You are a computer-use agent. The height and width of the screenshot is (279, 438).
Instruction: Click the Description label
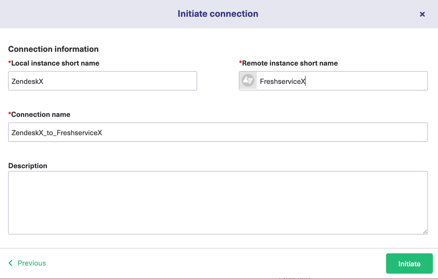point(28,166)
